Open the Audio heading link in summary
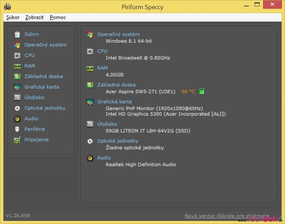 point(104,158)
